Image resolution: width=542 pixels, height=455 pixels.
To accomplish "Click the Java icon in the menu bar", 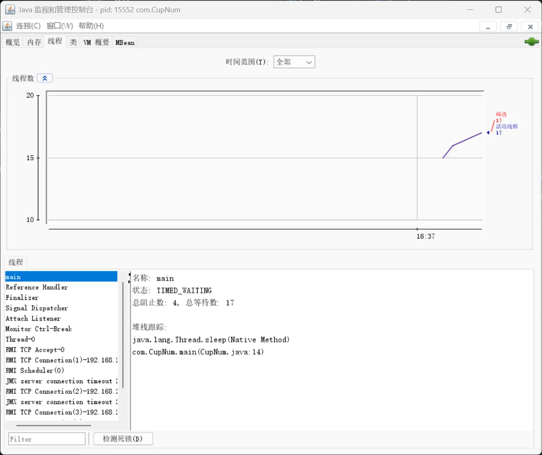I will point(7,26).
